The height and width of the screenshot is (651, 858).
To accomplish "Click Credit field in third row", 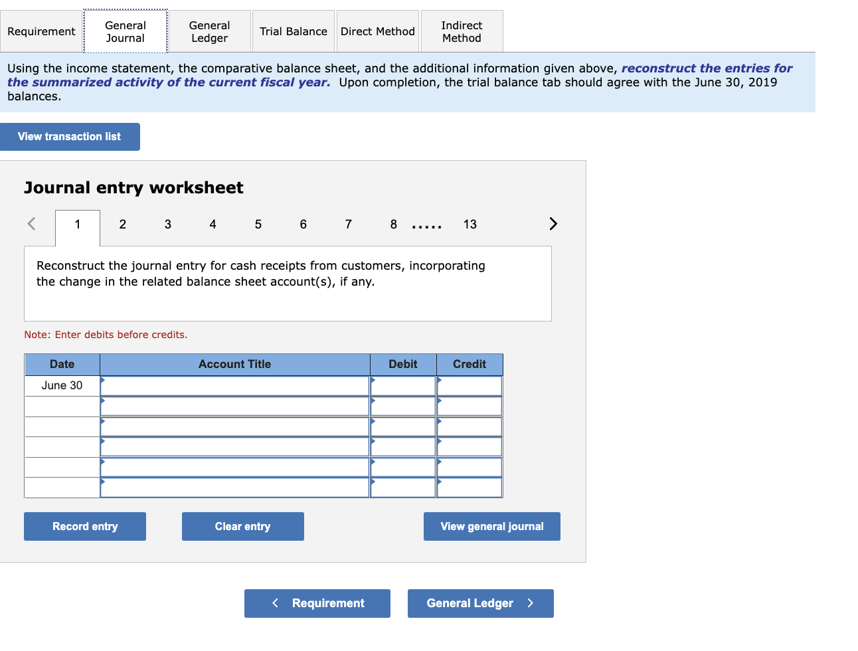I will point(470,426).
